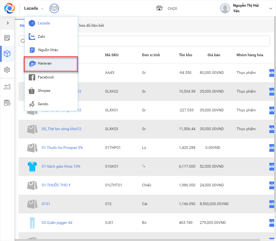Open the 03.Quần jogger dd product link
The width and height of the screenshot is (276, 241).
coord(57,223)
